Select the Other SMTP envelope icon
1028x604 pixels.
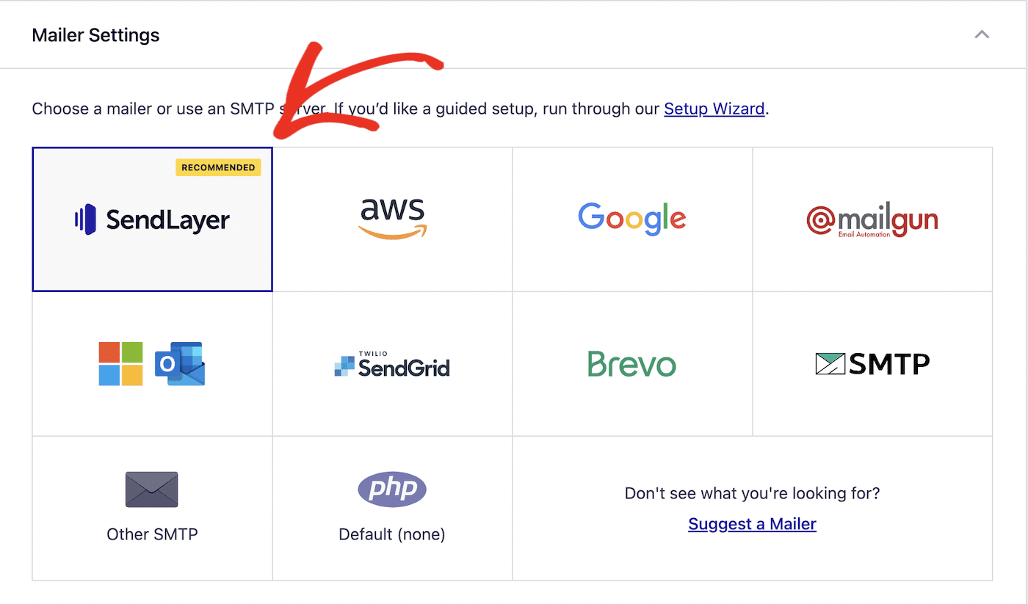pyautogui.click(x=152, y=490)
